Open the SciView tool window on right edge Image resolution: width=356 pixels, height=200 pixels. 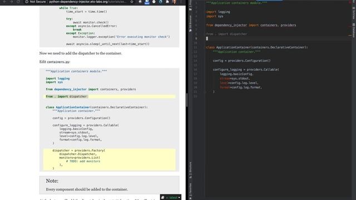[x=354, y=13]
